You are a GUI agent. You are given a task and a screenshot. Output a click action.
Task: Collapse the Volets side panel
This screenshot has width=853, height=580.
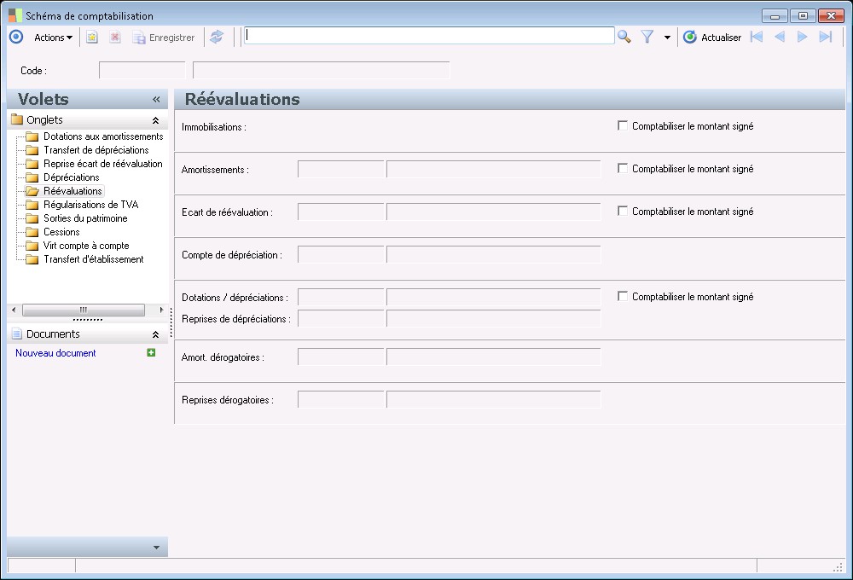pos(156,100)
